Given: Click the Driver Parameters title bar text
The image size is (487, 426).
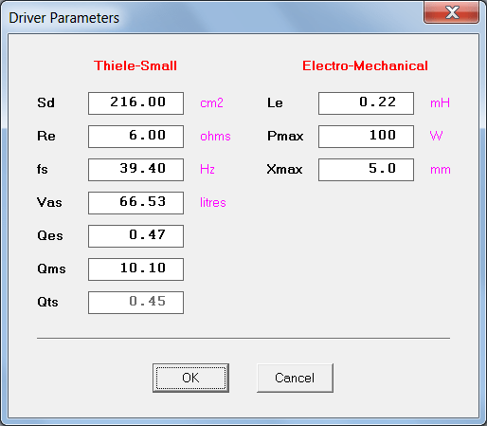Looking at the screenshot, I should [64, 18].
